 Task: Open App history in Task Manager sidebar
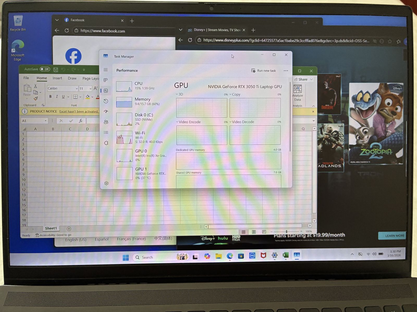pos(106,101)
